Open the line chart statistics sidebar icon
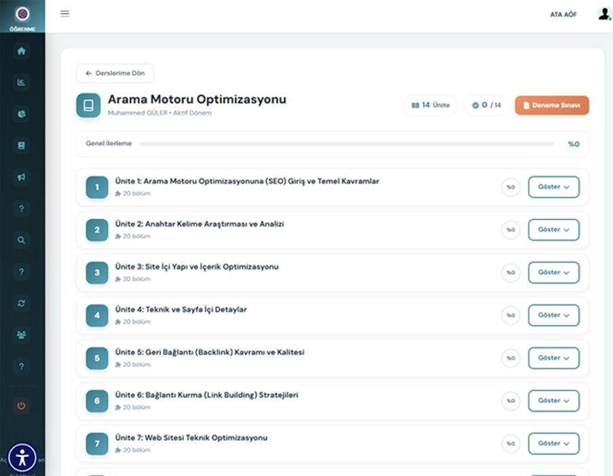Viewport: 613px width, 476px height. point(22,83)
